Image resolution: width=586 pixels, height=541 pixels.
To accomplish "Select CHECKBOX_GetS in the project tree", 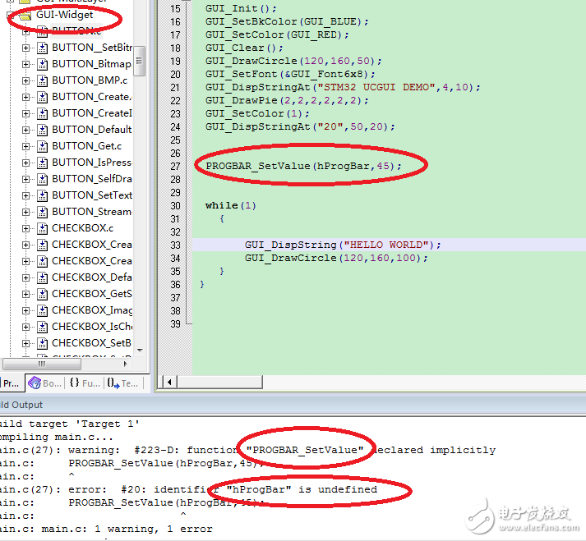I will coord(92,294).
